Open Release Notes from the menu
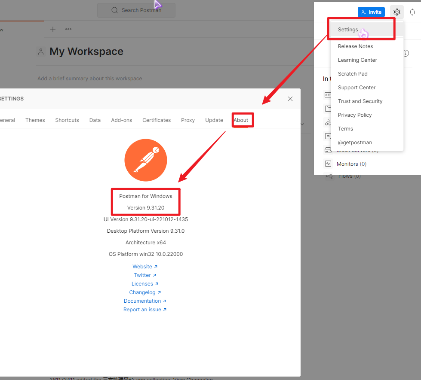Image resolution: width=421 pixels, height=380 pixels. [x=355, y=46]
